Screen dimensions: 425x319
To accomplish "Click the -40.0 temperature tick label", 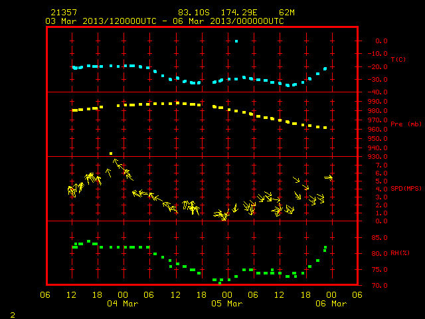I will [378, 92].
